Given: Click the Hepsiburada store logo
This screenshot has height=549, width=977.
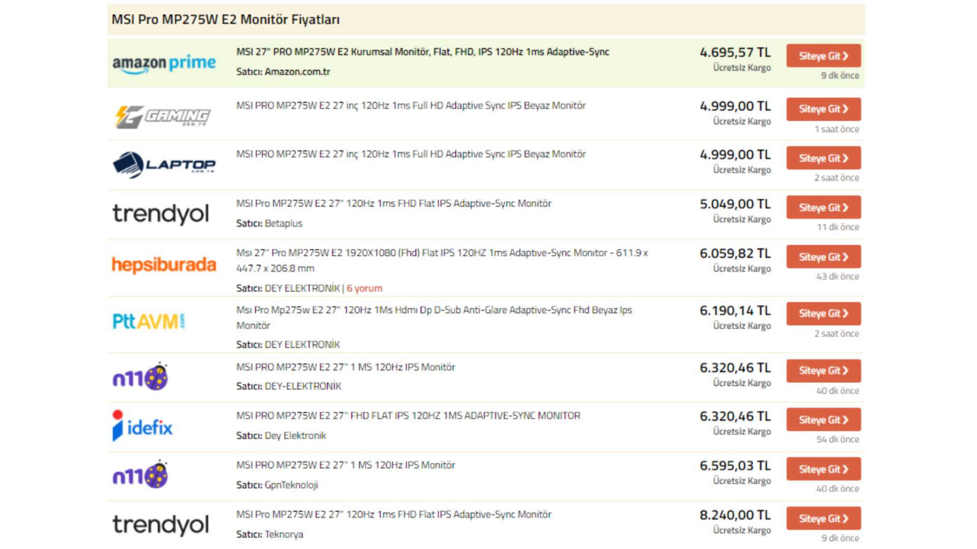Looking at the screenshot, I should [x=164, y=265].
